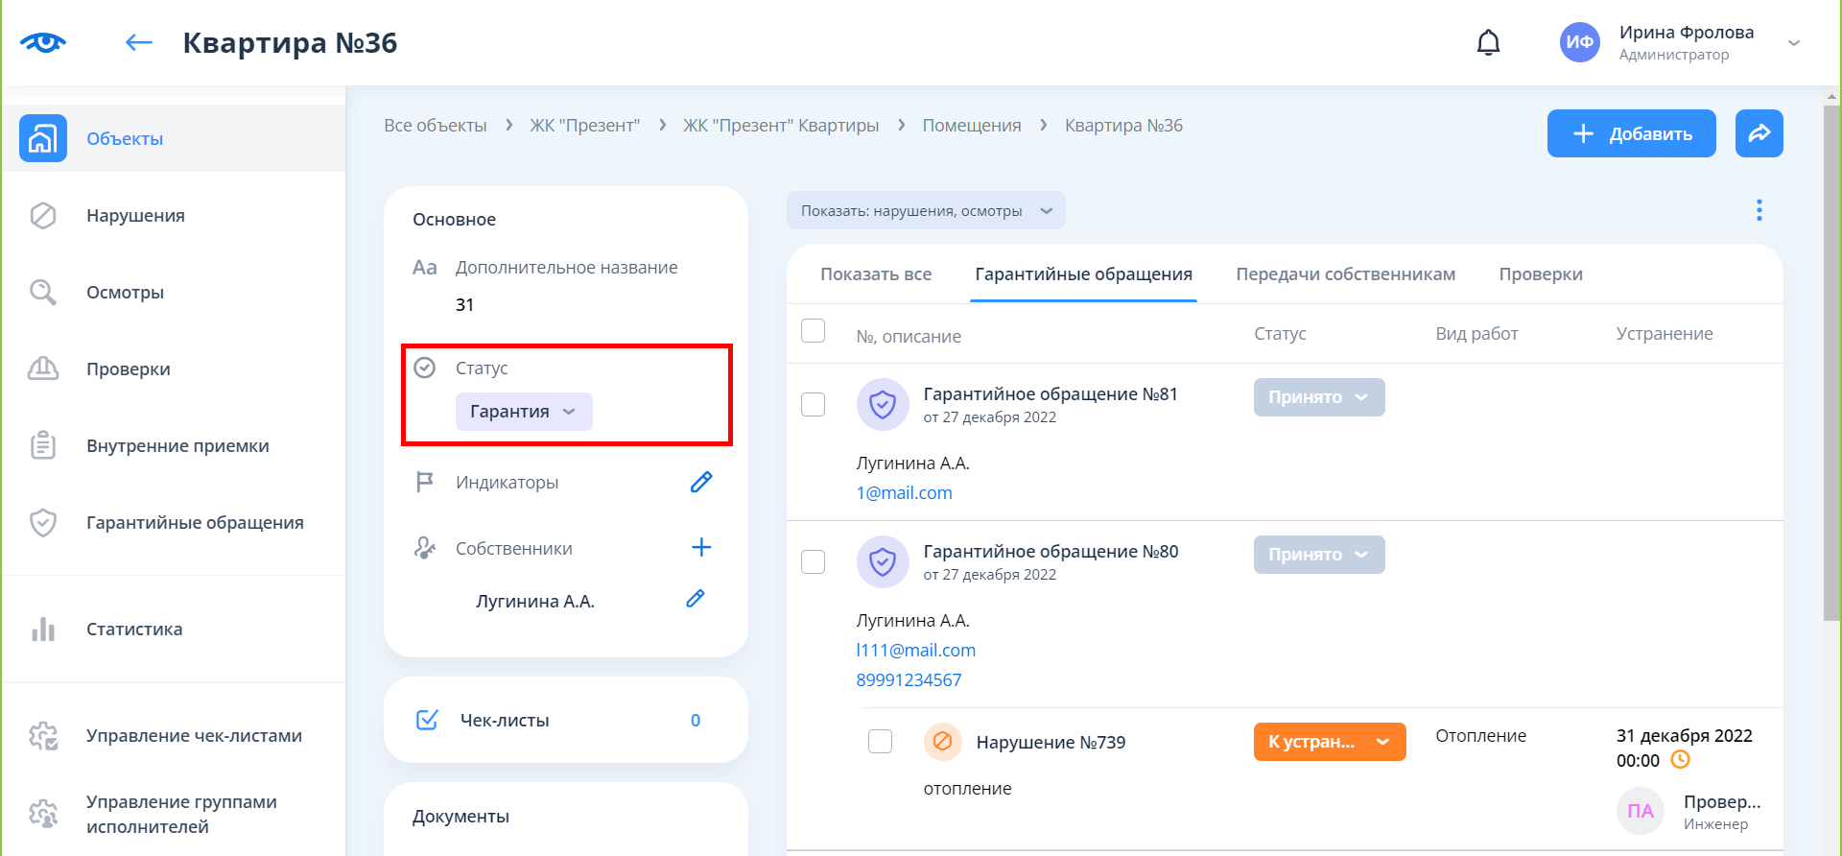Edit indicators with the pencil icon
Image resolution: width=1842 pixels, height=856 pixels.
(701, 482)
